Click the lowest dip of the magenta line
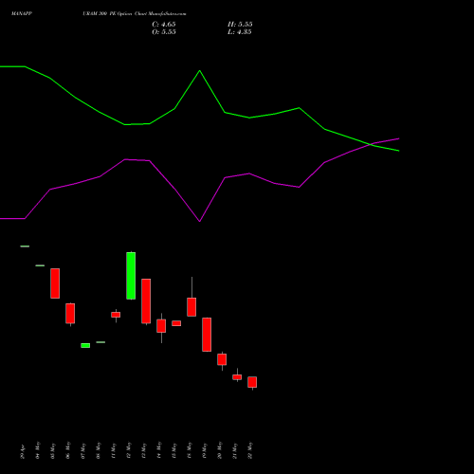 pos(199,221)
